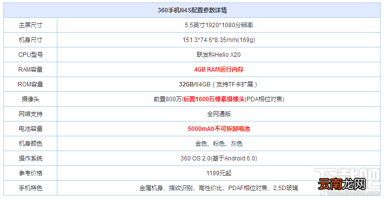This screenshot has height=198, width=384.
Task: Click the 5.5英寸1920*1080分辨率 value
Action: pyautogui.click(x=219, y=25)
